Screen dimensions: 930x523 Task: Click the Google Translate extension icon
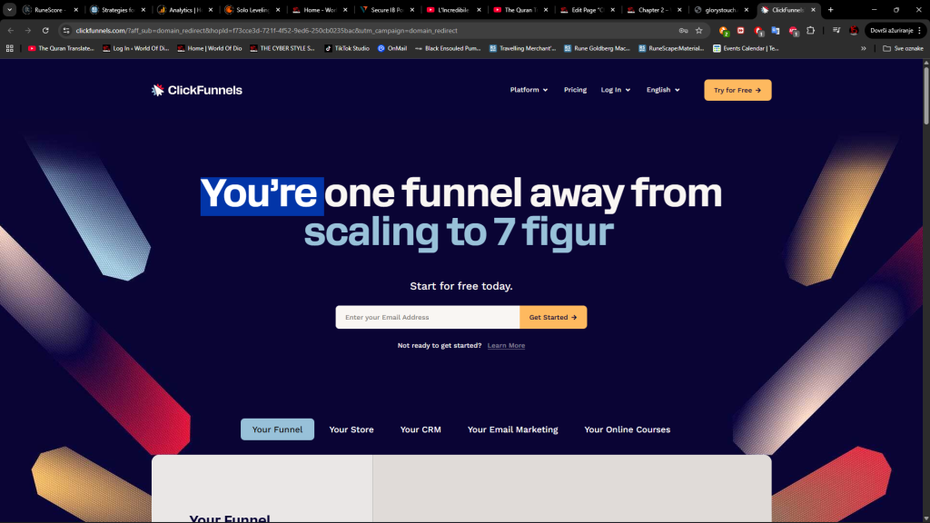tap(775, 30)
